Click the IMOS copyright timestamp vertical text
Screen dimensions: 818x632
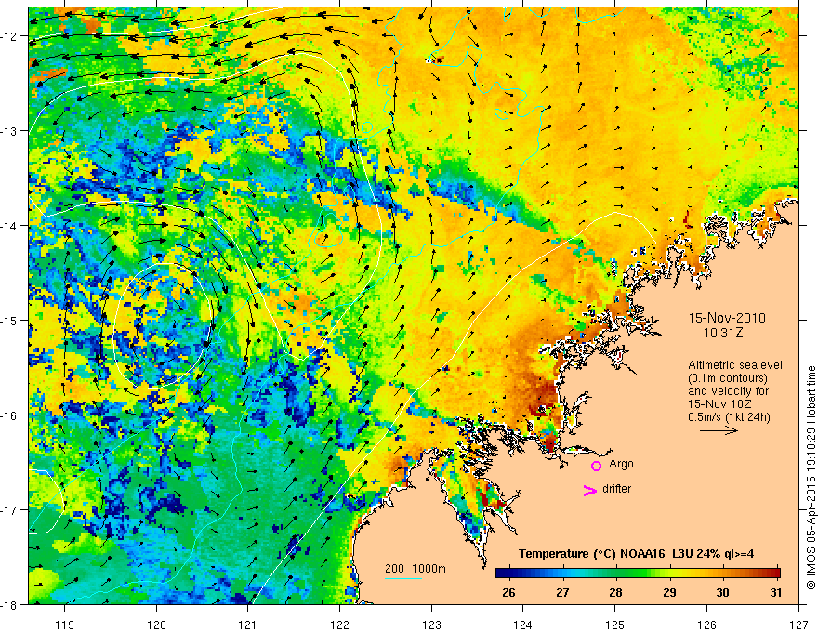[811, 478]
